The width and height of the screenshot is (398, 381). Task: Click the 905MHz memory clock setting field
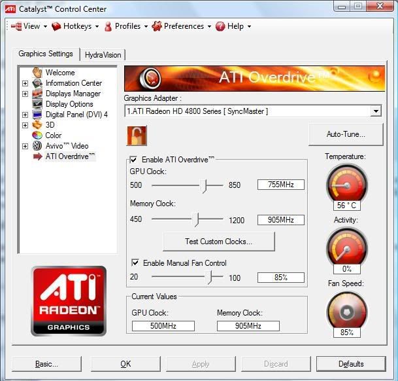point(281,220)
